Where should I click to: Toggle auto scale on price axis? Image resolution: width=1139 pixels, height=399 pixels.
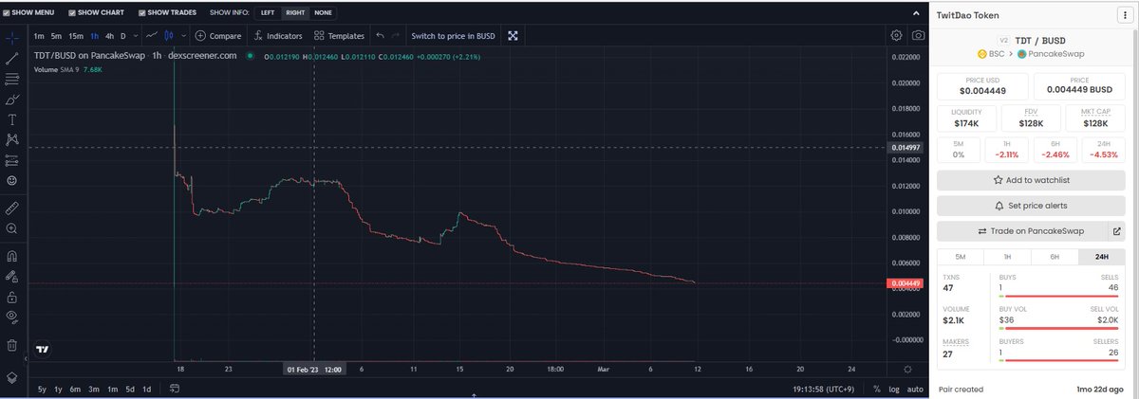[x=915, y=389]
